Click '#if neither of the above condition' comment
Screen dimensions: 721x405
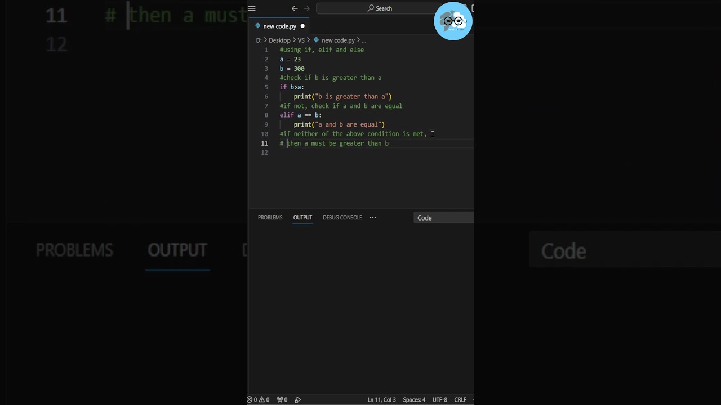(353, 134)
